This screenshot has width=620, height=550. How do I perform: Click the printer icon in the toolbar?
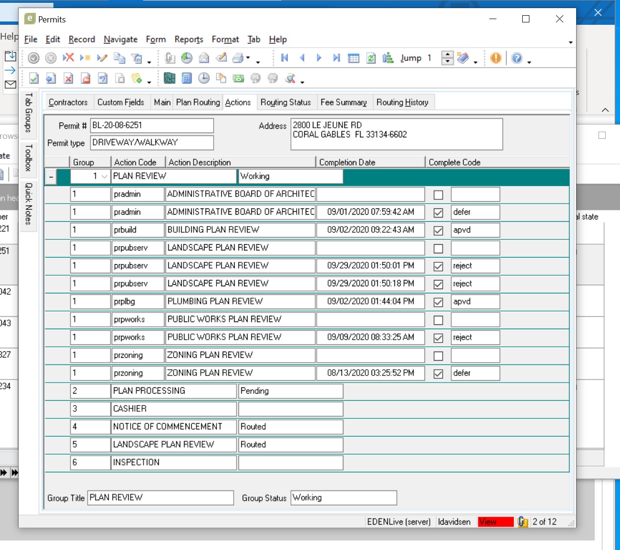238,58
